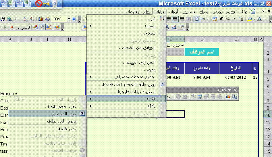This screenshot has width=272, height=157.
Task: Click the table-with-globe icon in the قائمة toolbar
Action: coord(200,97)
